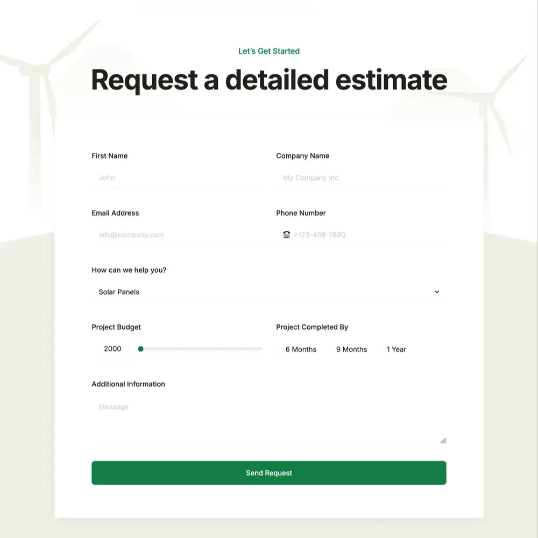Click the Company Name input field
Viewport: 538px width, 538px height.
[361, 178]
